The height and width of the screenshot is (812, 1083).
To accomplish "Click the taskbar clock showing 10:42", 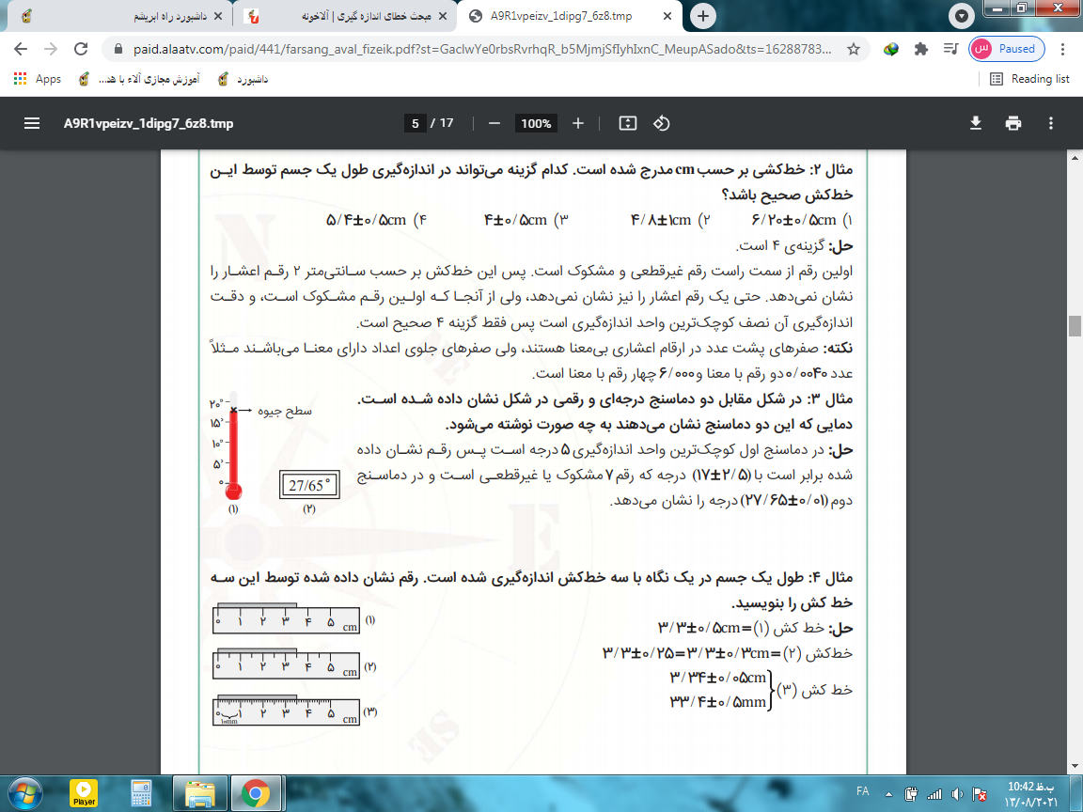I will [1031, 794].
